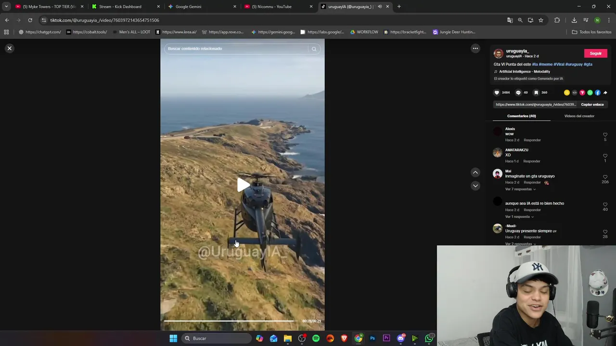The image size is (616, 346).
Task: Reload the page
Action: [x=30, y=20]
